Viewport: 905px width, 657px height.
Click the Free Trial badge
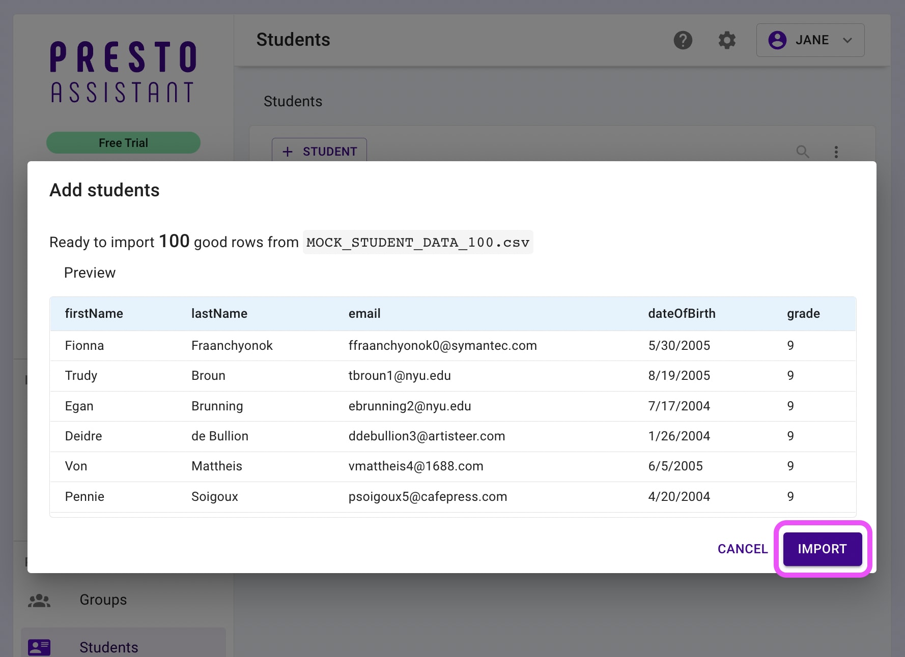123,143
